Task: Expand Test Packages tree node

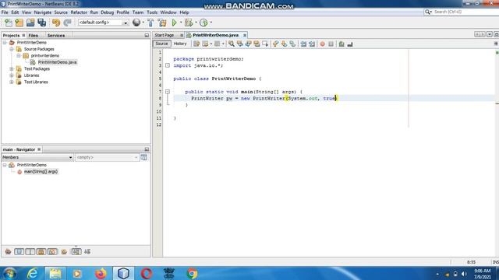Action: 12,69
